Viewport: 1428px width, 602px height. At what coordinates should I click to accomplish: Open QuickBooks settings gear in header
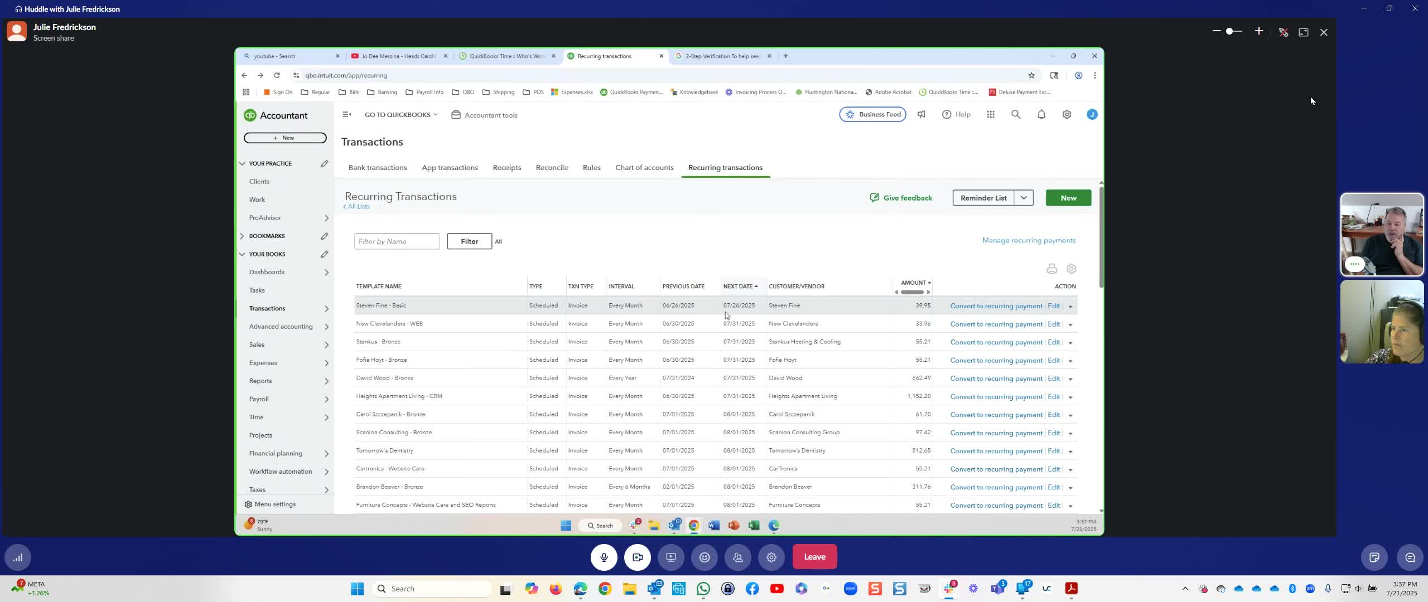pyautogui.click(x=1067, y=114)
